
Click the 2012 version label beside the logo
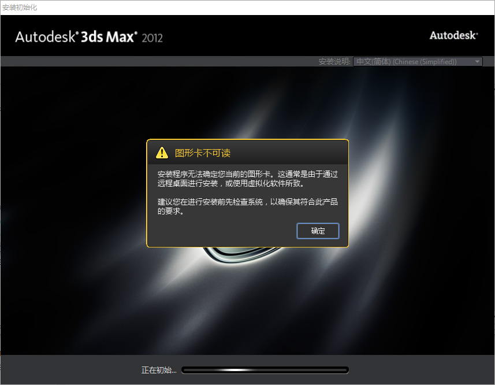152,38
